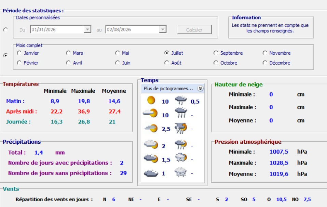The height and width of the screenshot is (207, 327).
Task: Click the Hauteur de neige heading
Action: pyautogui.click(x=239, y=85)
